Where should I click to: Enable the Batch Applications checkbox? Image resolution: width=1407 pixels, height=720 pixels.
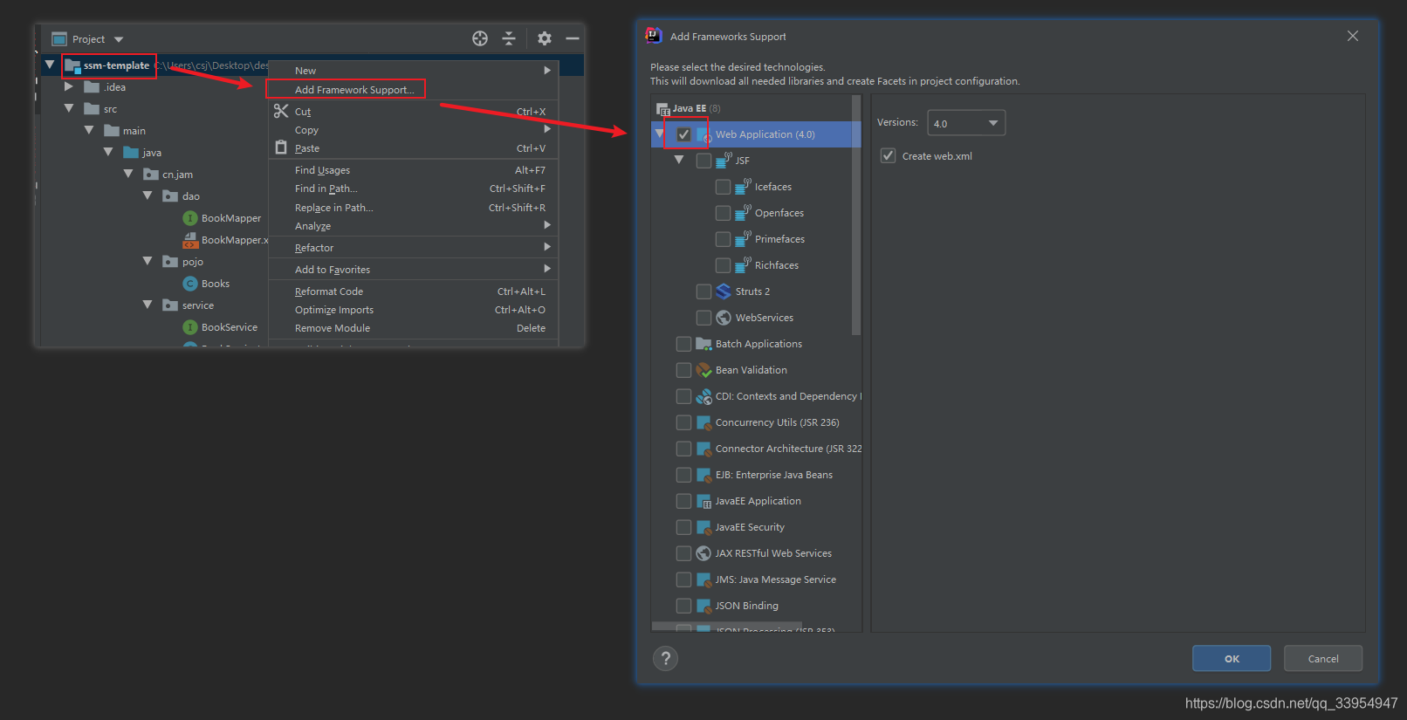click(683, 344)
